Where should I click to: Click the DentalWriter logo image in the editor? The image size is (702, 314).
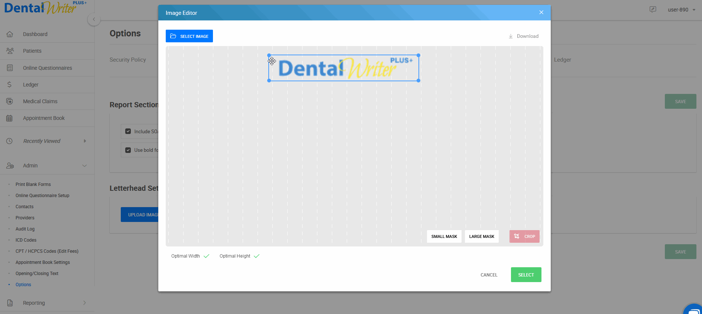point(344,68)
